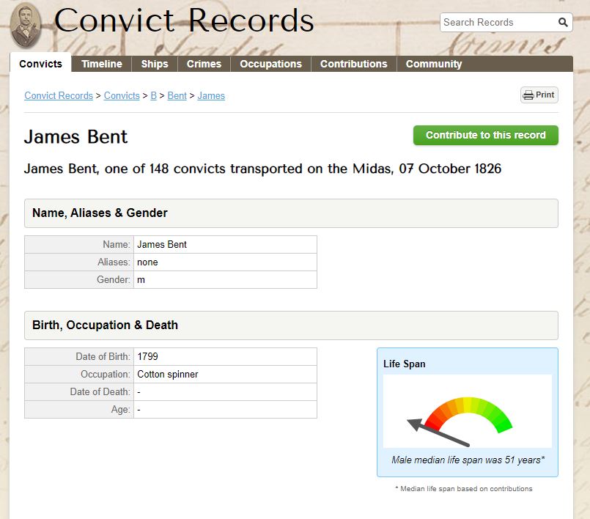This screenshot has width=590, height=519.
Task: Open the Convicts breadcrumb link
Action: point(122,95)
